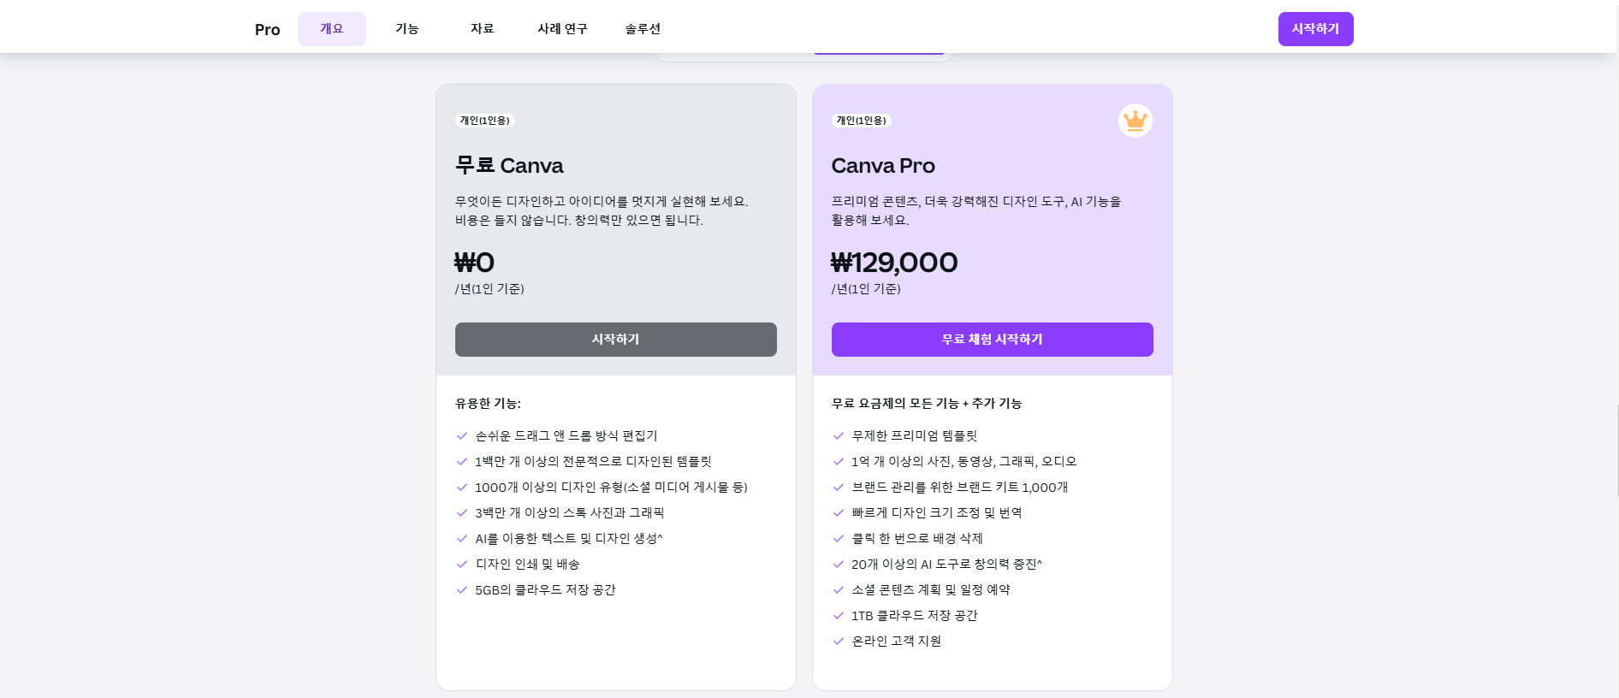Click the crown icon on the Canva Pro card
The height and width of the screenshot is (698, 1619).
coord(1135,121)
